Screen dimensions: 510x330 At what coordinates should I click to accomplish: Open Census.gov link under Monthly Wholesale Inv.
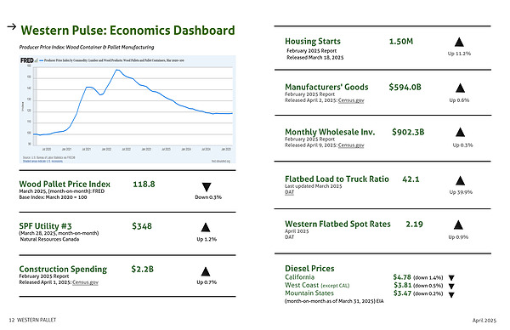(x=351, y=145)
